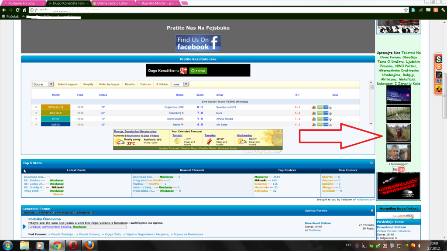Viewport: 447px width, 251px height.
Task: Remove the SWE D1 match with X
Action: (x=36, y=125)
